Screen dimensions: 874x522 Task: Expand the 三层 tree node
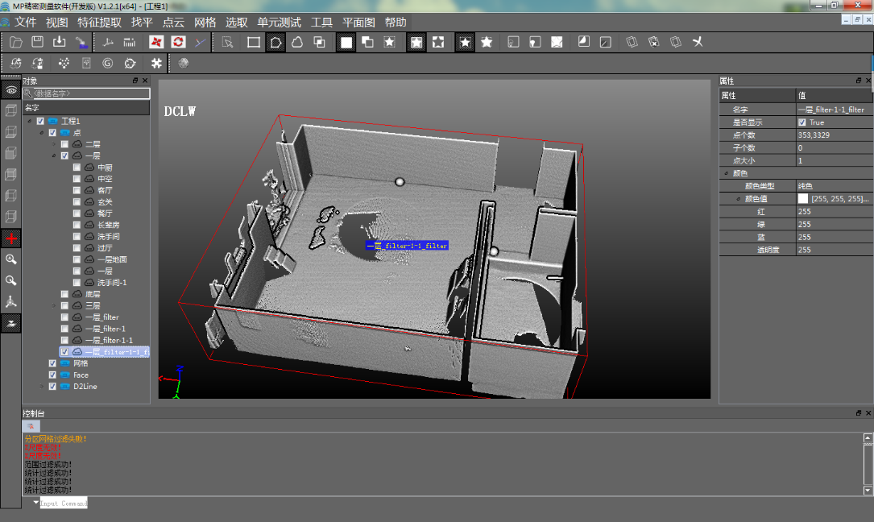tap(54, 306)
